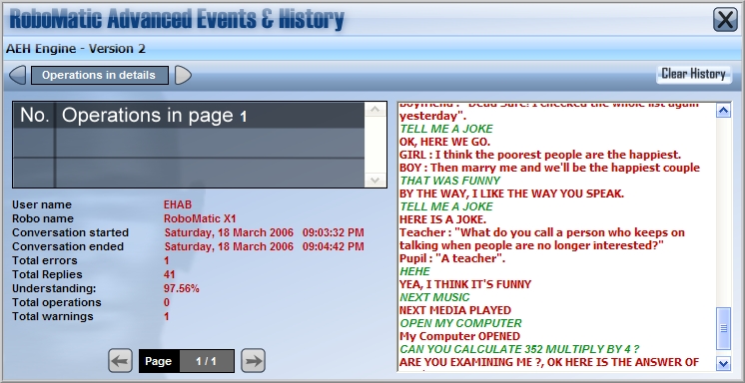This screenshot has width=745, height=383.
Task: Go to next page with right arrow button
Action: coord(253,361)
